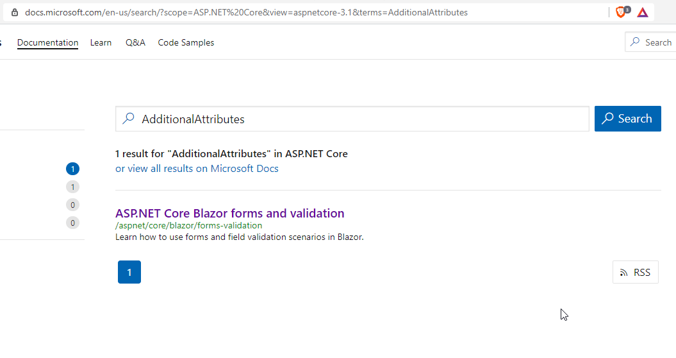
Task: Click the top-right header Search box
Action: tap(650, 42)
